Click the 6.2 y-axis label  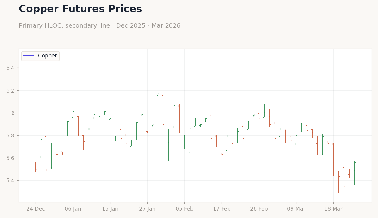point(10,90)
